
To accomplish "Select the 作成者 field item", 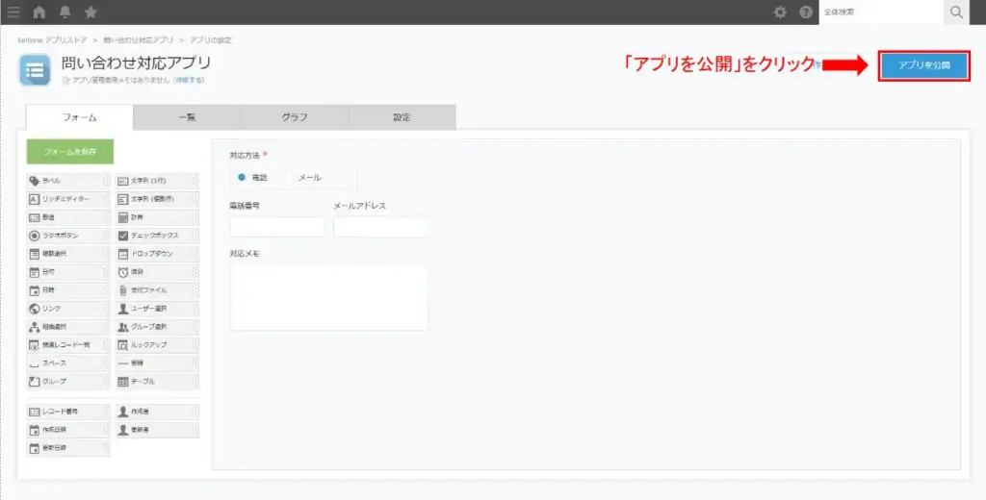I will 157,412.
